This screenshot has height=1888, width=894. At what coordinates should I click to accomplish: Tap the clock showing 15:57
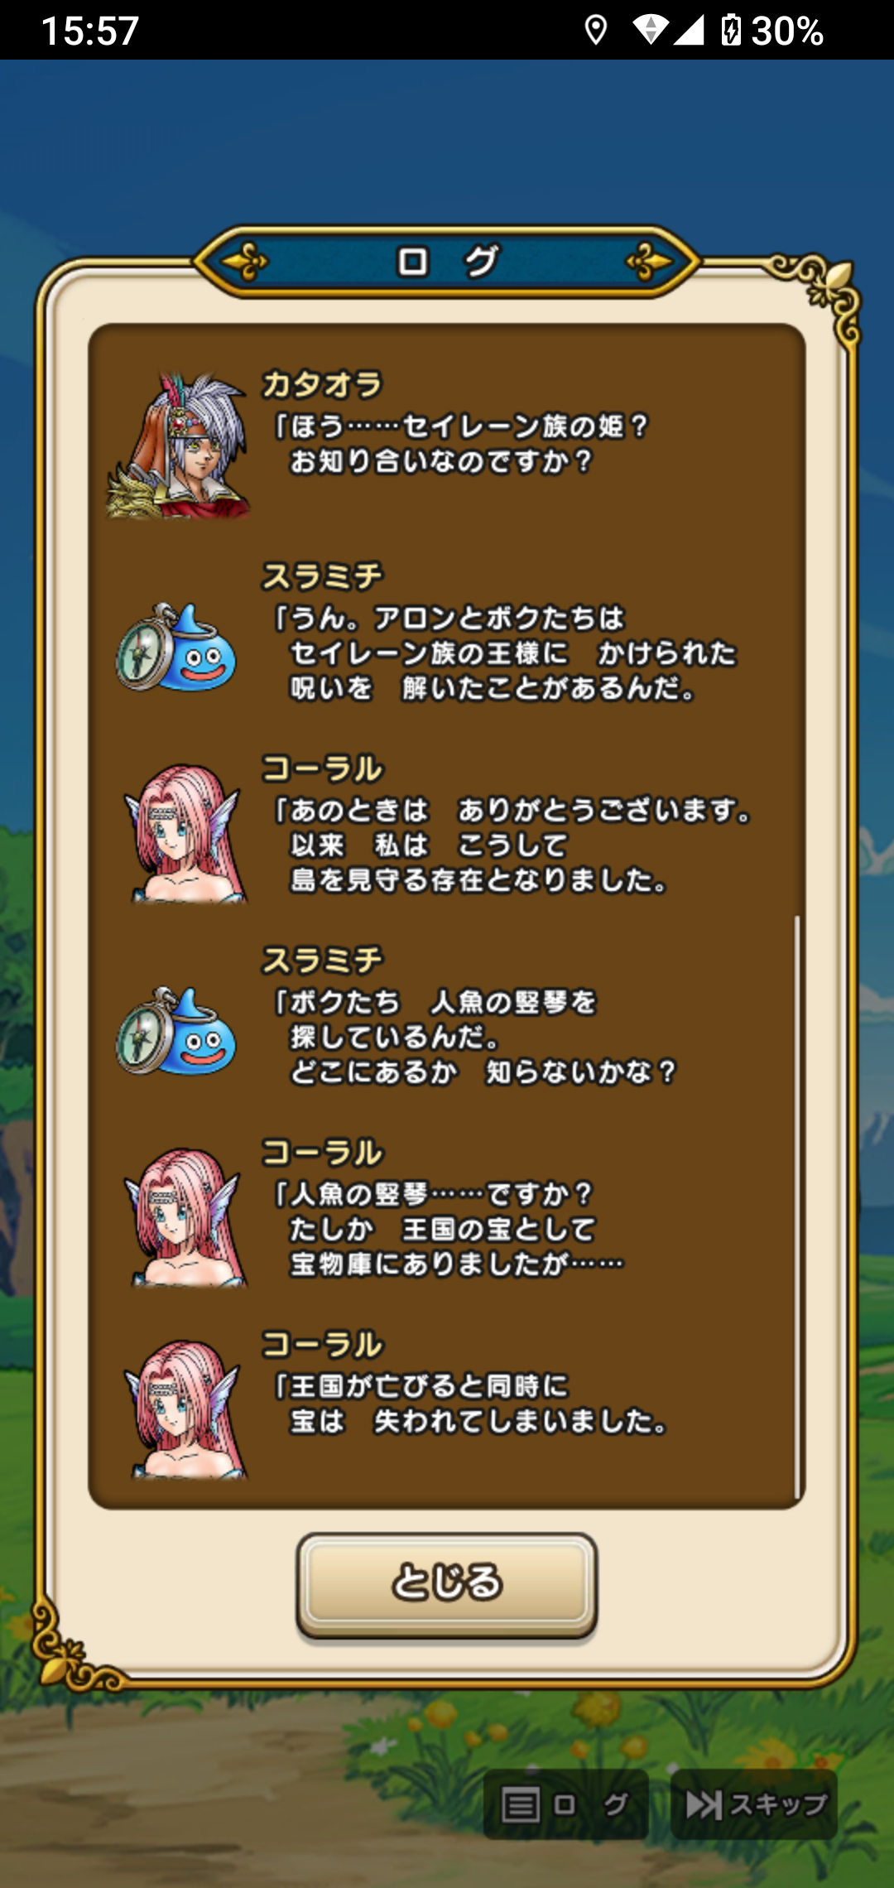[x=90, y=31]
